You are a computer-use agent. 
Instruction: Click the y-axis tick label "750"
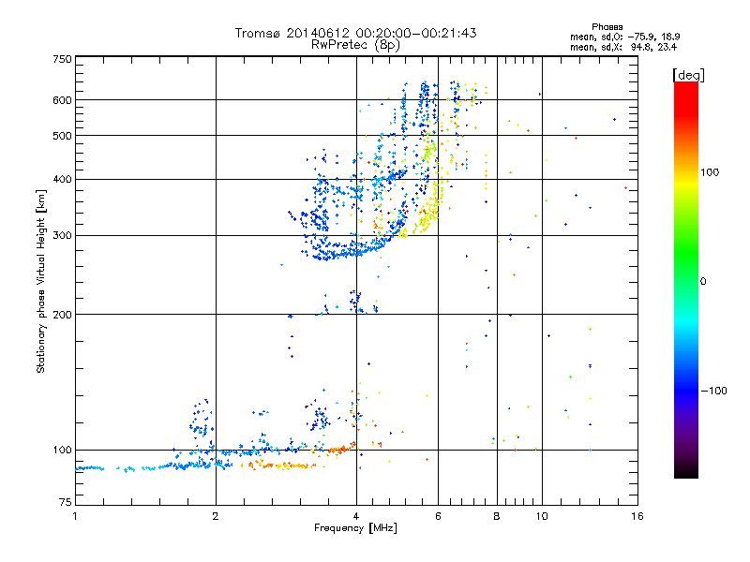[x=62, y=59]
